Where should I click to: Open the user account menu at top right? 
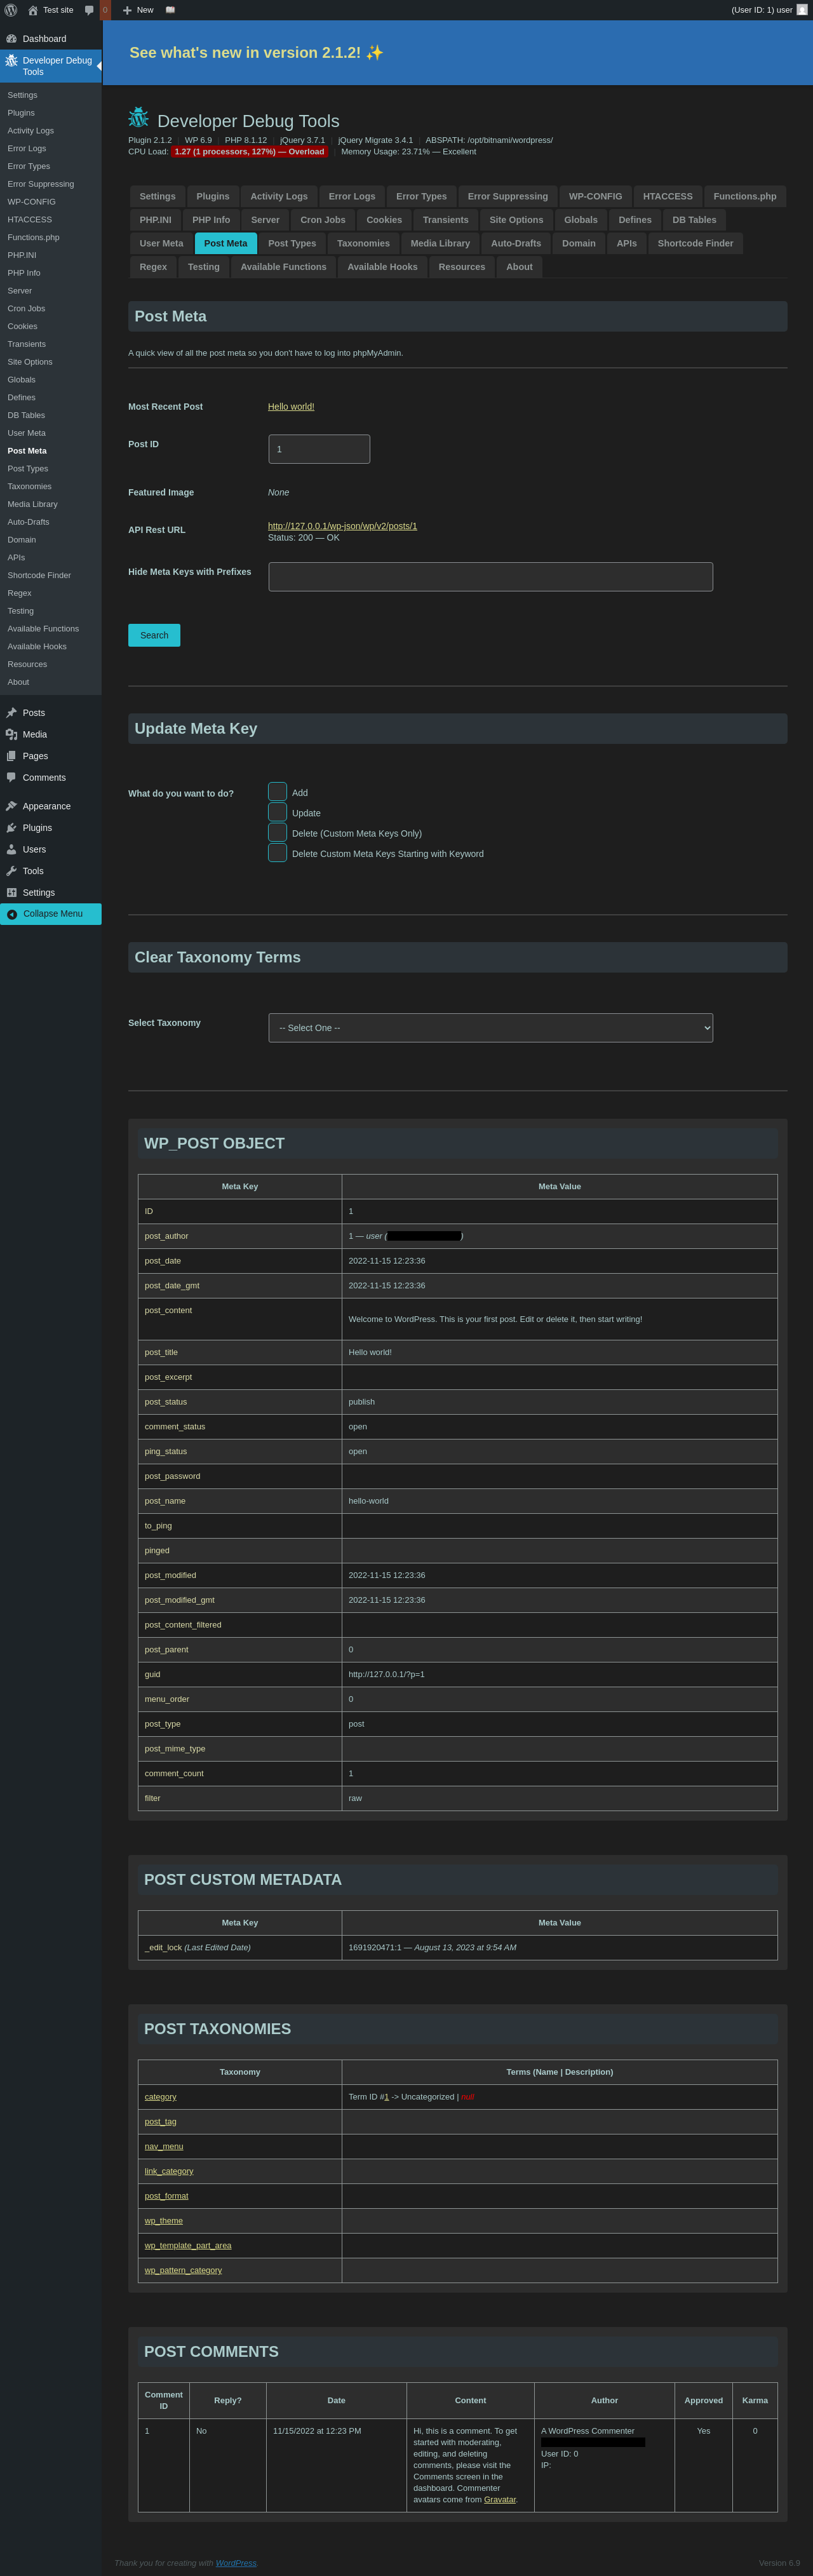tap(768, 10)
